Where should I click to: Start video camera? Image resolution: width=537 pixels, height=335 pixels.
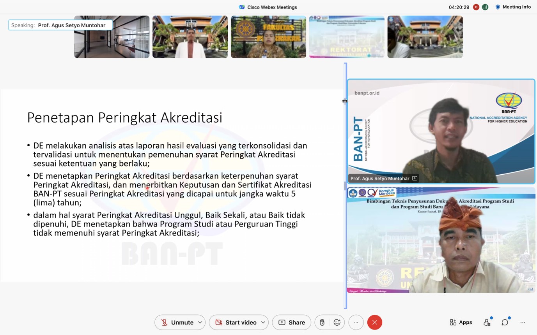point(236,322)
